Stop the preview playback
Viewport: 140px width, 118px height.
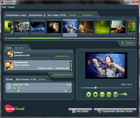tap(95, 94)
